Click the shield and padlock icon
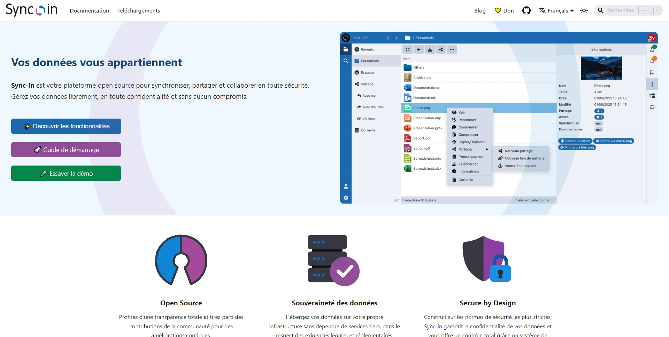 click(487, 259)
